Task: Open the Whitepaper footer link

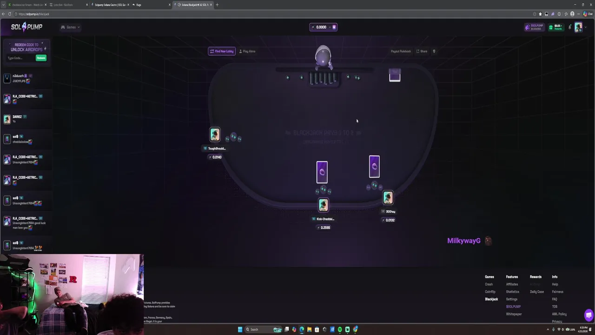Action: tap(514, 314)
